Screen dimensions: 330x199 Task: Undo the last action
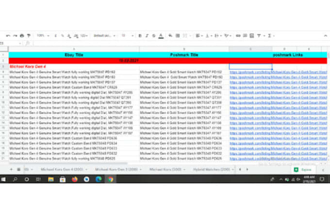point(8,36)
